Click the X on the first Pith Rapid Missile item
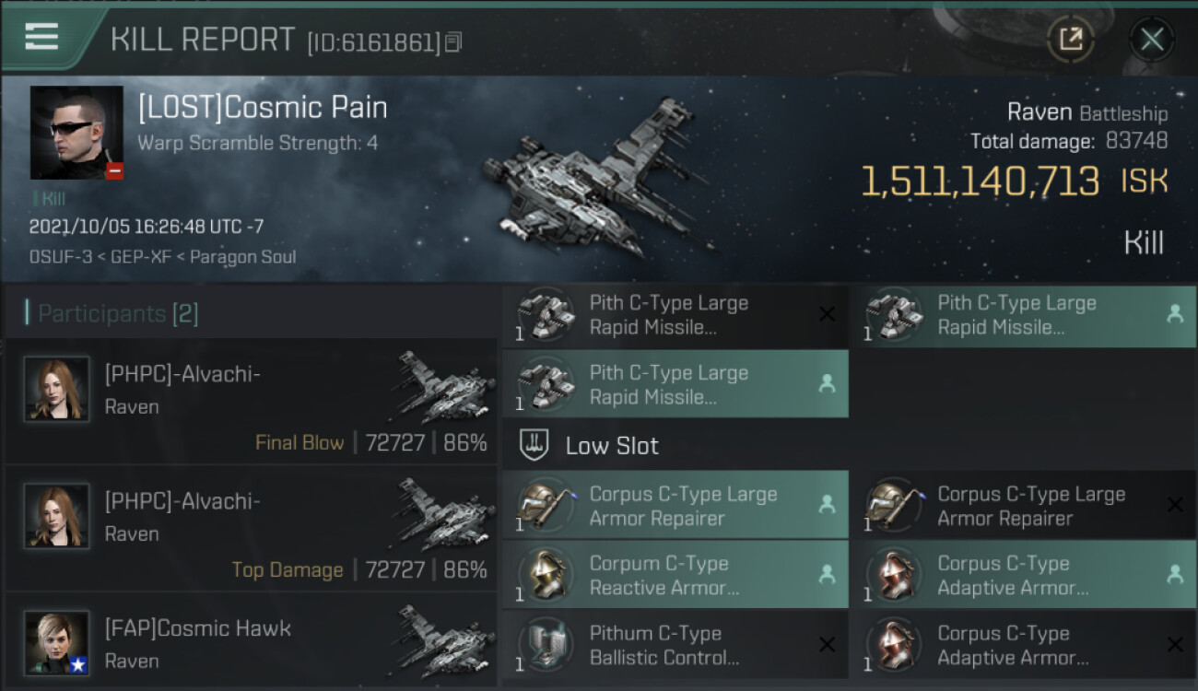 (827, 314)
